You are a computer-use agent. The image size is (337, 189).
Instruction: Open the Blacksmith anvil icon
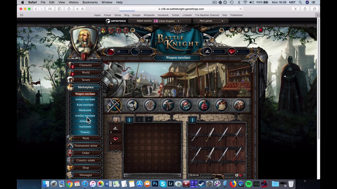point(168,105)
